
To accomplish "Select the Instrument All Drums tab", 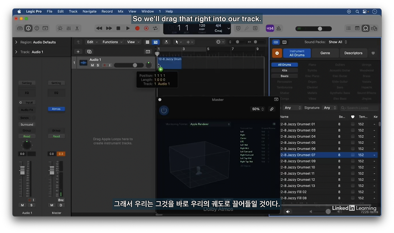I will [297, 53].
